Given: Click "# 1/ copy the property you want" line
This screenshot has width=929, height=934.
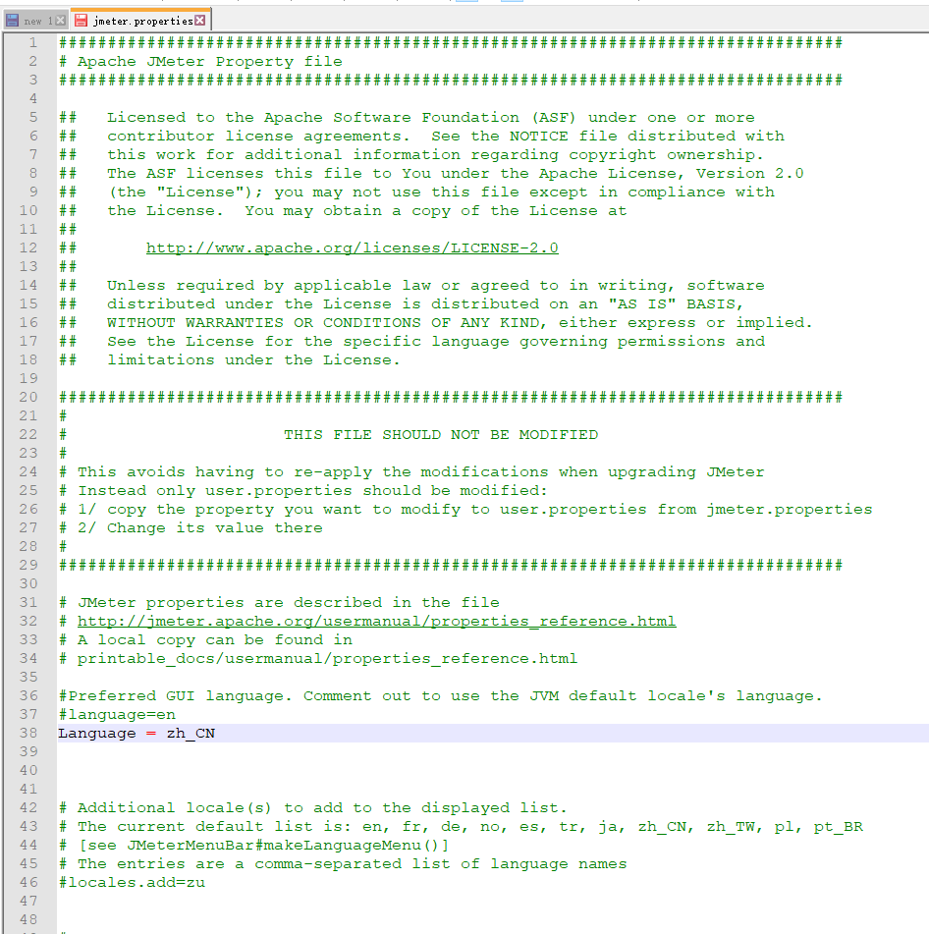Looking at the screenshot, I should tap(465, 510).
